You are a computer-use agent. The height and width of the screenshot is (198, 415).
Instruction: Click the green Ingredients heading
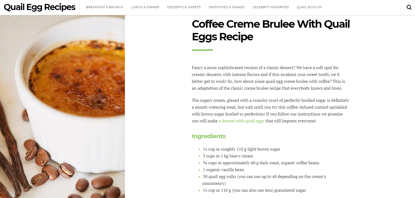(x=209, y=136)
